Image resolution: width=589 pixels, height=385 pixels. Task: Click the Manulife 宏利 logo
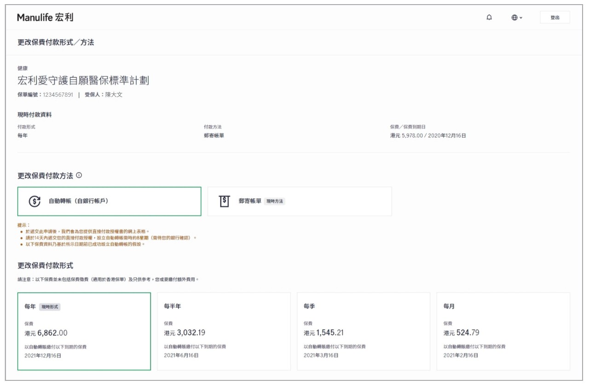[45, 17]
